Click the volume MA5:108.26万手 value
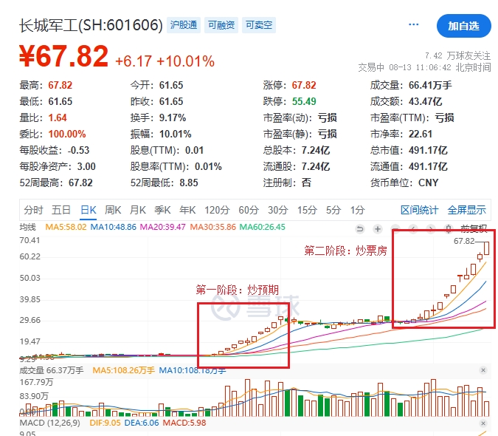Screen dimensions: 498x436 point(123,370)
